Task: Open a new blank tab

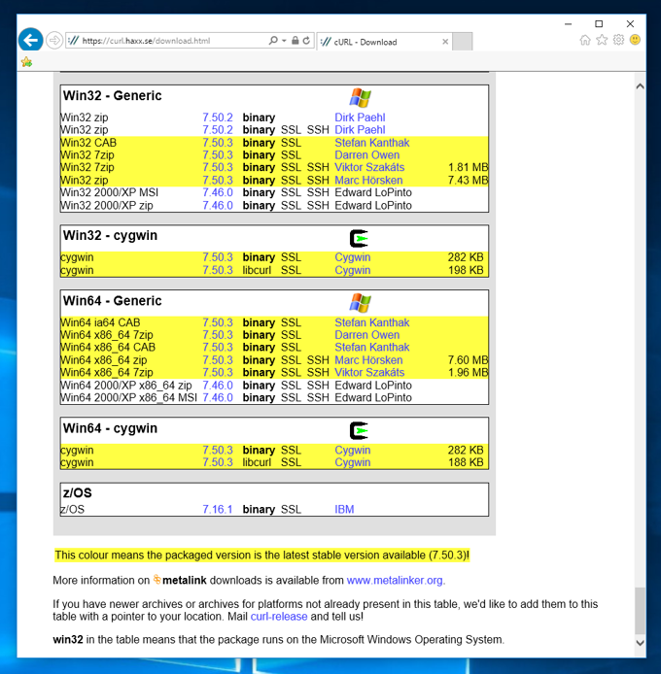Action: 463,42
